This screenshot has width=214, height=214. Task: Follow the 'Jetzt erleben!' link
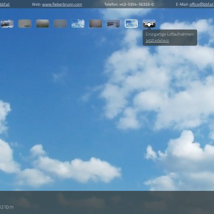[x=157, y=41]
